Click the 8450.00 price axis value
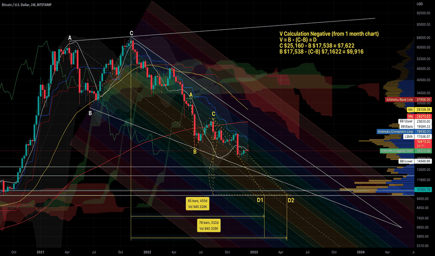Image resolution: width=435 pixels, height=256 pixels. pos(422,208)
